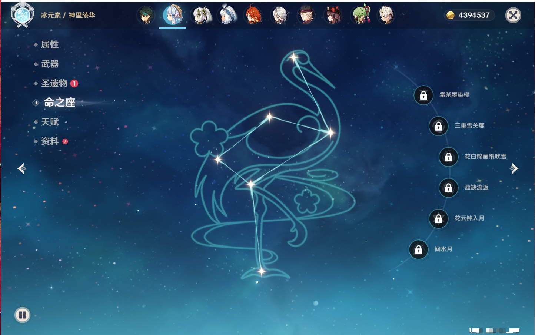The width and height of the screenshot is (535, 335).
Task: View the 花云钟入月 constellation details
Action: [438, 219]
